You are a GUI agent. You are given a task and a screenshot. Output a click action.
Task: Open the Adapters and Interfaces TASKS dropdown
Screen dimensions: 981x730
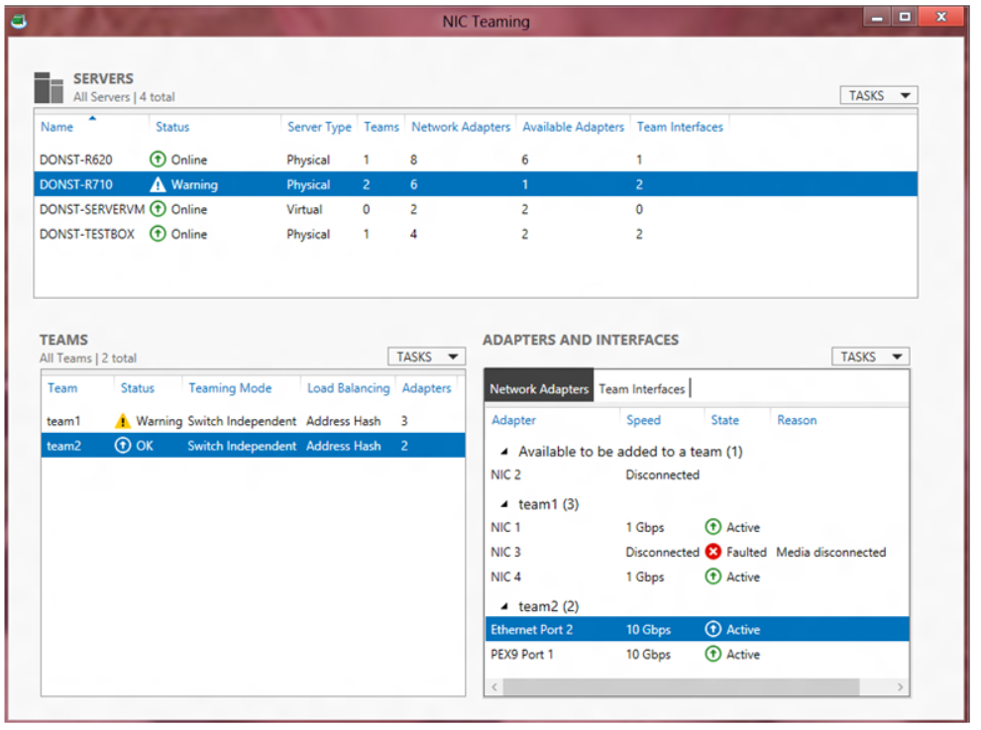point(869,357)
